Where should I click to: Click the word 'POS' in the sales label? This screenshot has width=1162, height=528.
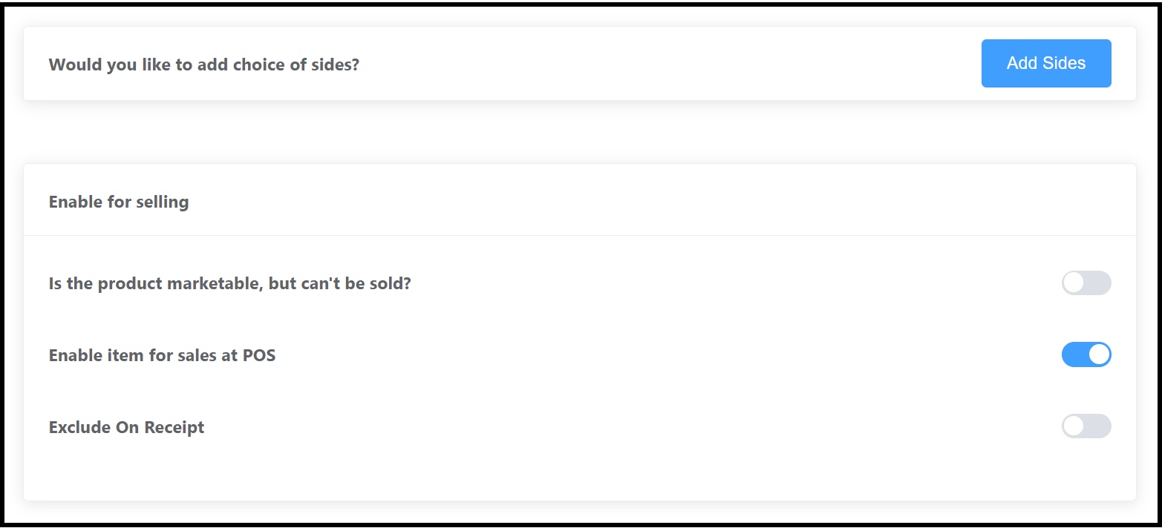tap(259, 355)
